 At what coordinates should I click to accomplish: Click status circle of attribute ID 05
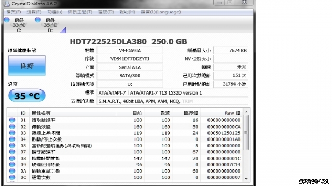tap(12, 145)
